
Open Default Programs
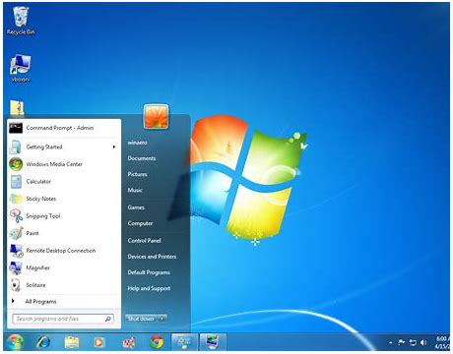click(x=149, y=272)
